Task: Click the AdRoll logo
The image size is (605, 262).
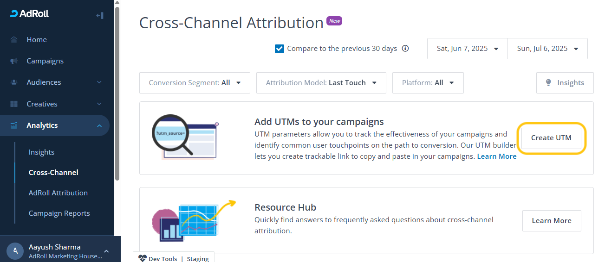Action: pyautogui.click(x=30, y=14)
